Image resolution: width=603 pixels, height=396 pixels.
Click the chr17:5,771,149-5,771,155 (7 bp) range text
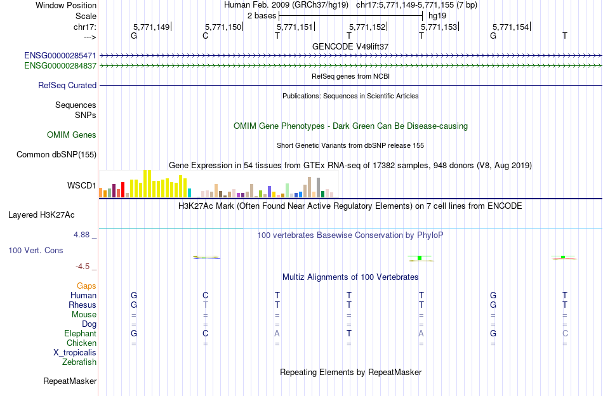pos(416,5)
